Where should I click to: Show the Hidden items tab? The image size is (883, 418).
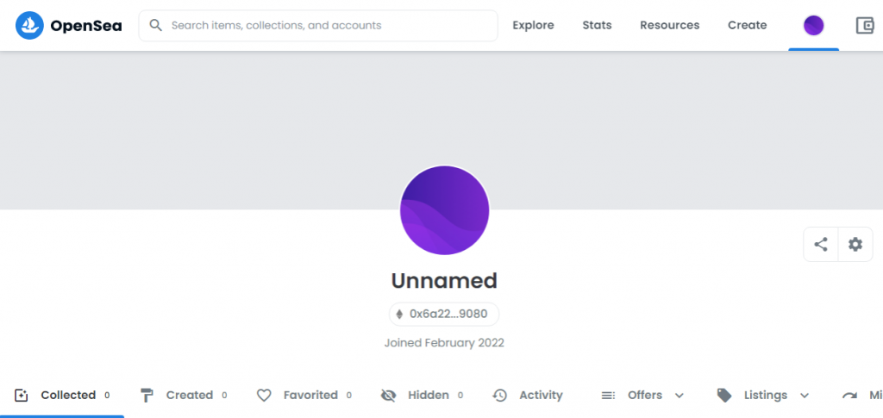coord(428,396)
